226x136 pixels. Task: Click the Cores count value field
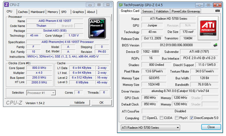coord(79,92)
